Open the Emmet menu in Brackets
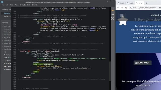 pyautogui.click(x=34, y=5)
